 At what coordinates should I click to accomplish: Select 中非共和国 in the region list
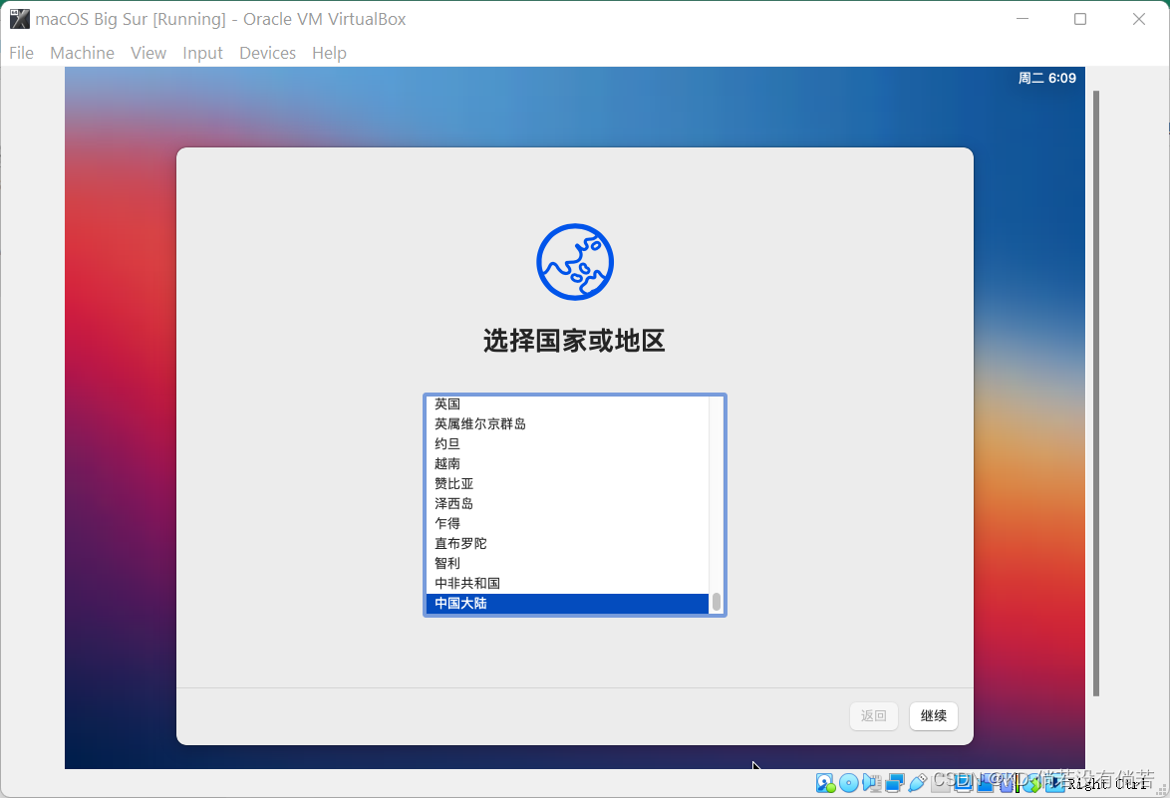point(567,583)
